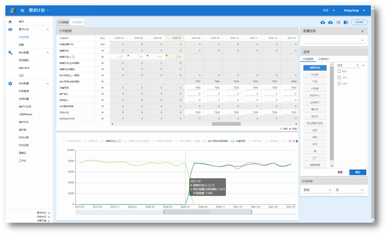388x236 pixels.
Task: Toggle the side panel layout icon
Action: pyautogui.click(x=346, y=22)
